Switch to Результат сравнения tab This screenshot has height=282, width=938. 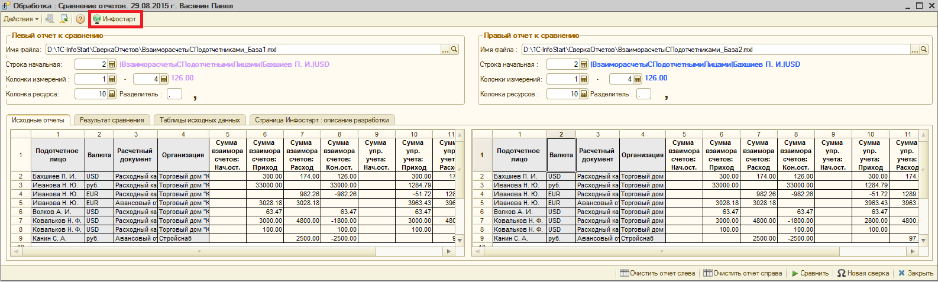pyautogui.click(x=112, y=120)
